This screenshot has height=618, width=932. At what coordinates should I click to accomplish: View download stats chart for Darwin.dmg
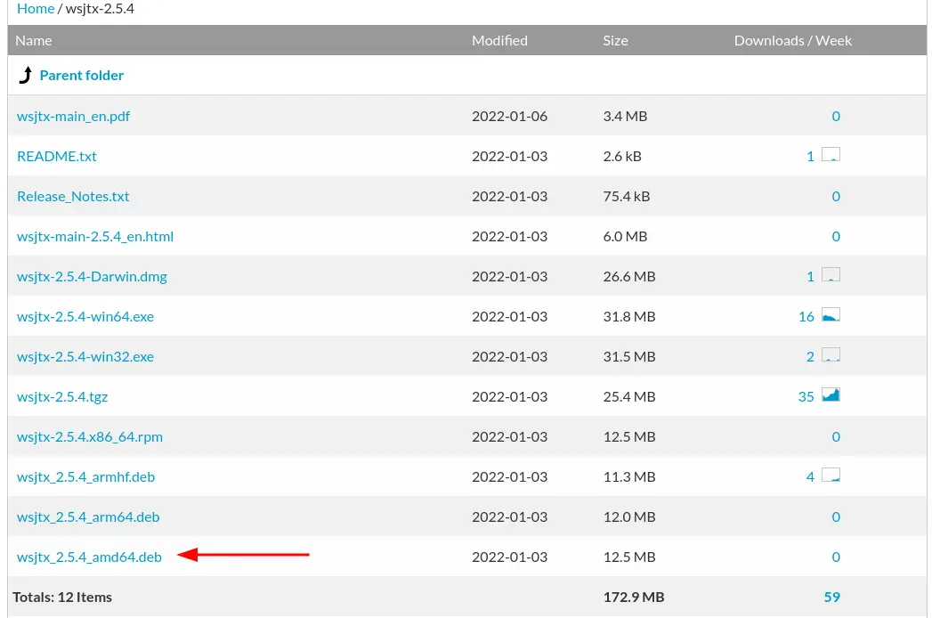(831, 275)
